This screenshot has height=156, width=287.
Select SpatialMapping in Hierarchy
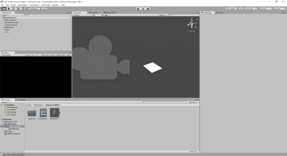click(11, 25)
